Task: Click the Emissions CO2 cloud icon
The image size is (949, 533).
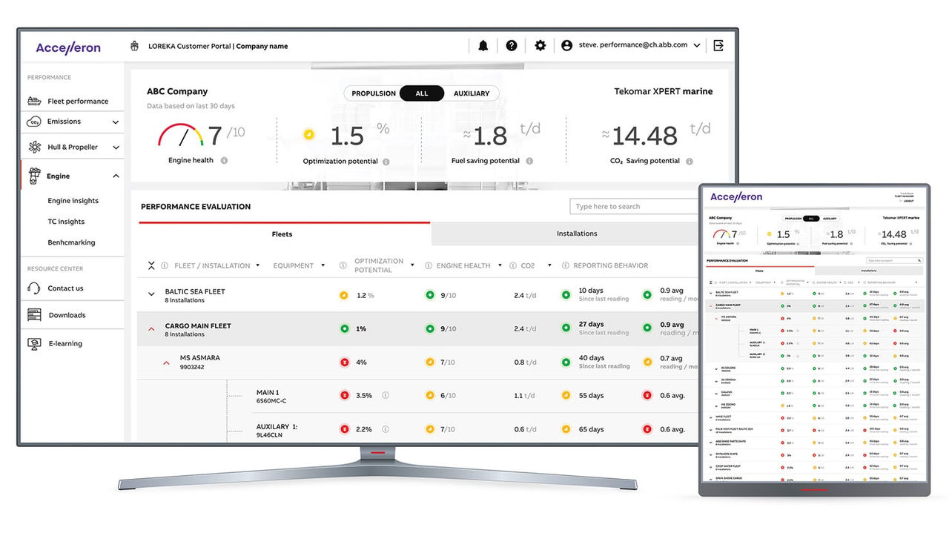Action: pos(34,122)
